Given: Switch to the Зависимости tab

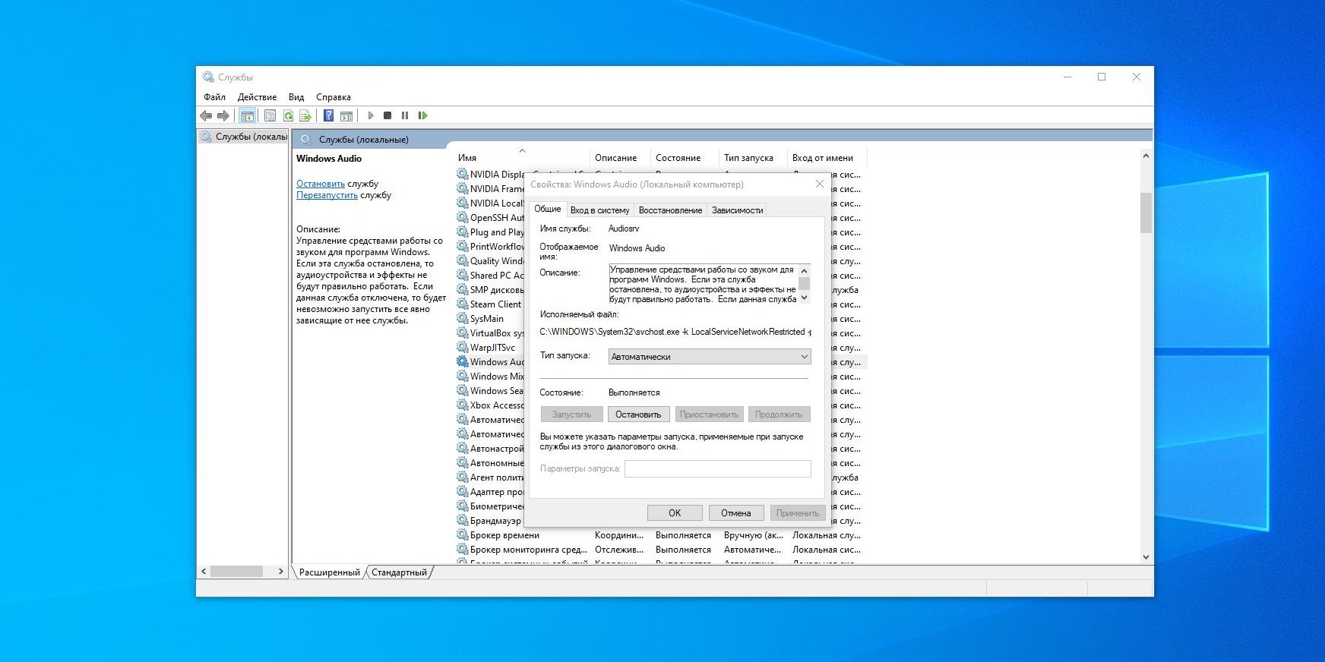Looking at the screenshot, I should (737, 210).
